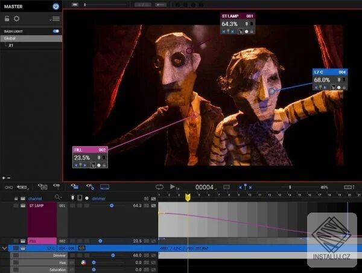Toggle the BASH LIGHT switch

click(x=56, y=31)
